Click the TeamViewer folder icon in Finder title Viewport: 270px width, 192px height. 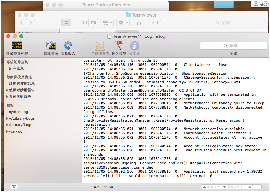click(x=128, y=15)
